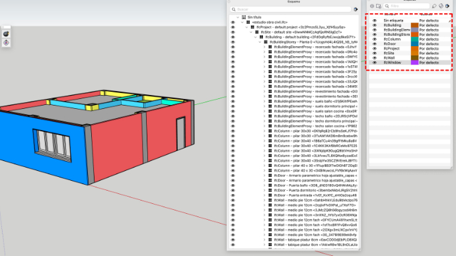Open IfcWall dash style Por defecto cell

coord(429,58)
